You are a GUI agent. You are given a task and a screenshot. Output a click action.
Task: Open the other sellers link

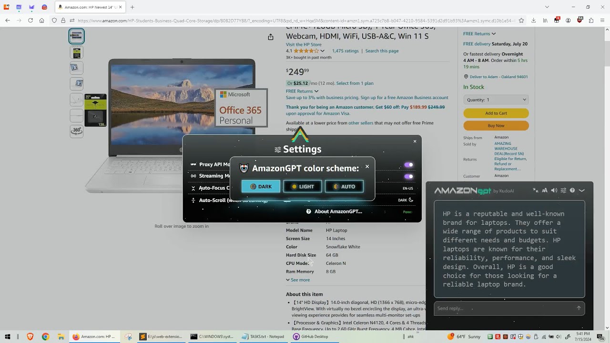[361, 123]
